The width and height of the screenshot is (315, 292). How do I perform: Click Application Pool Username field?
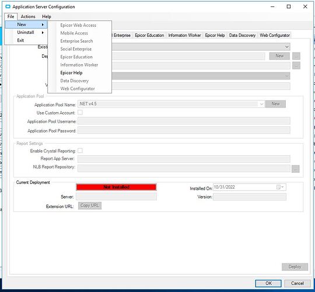pyautogui.click(x=184, y=121)
